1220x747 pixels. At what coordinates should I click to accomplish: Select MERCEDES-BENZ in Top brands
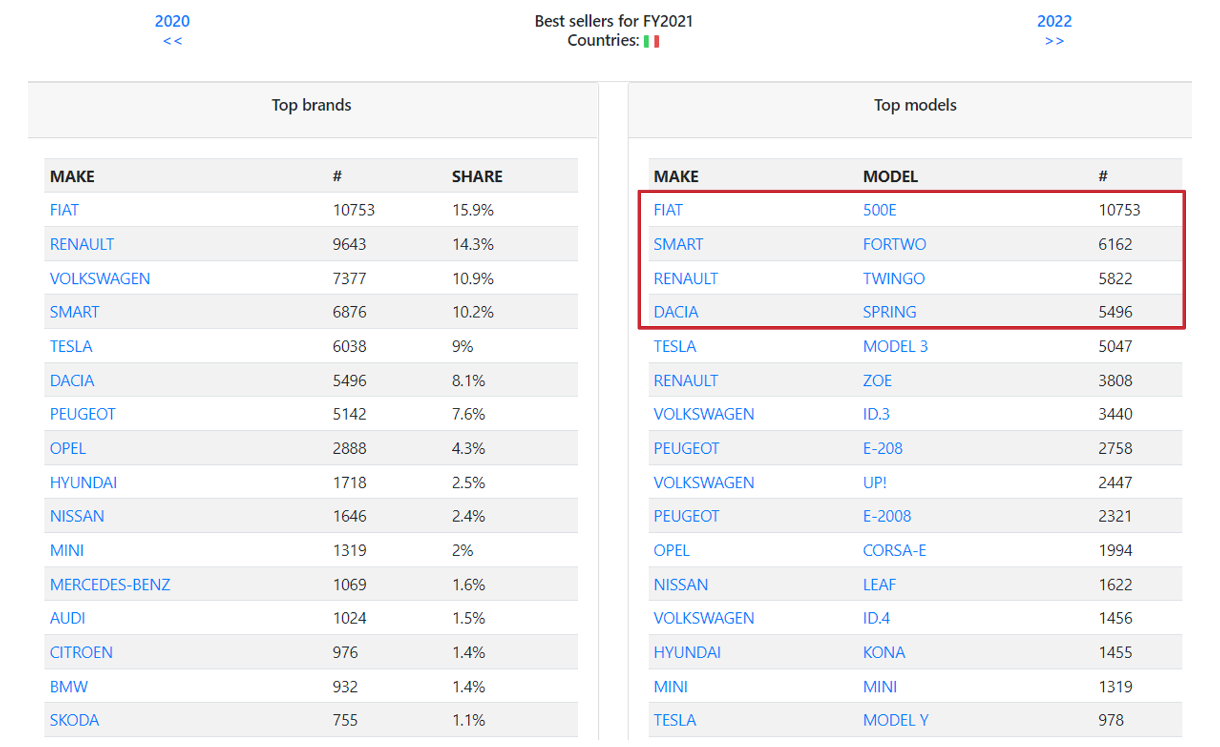tap(110, 584)
